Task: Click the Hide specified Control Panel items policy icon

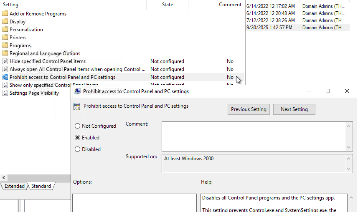Action: [x=5, y=61]
